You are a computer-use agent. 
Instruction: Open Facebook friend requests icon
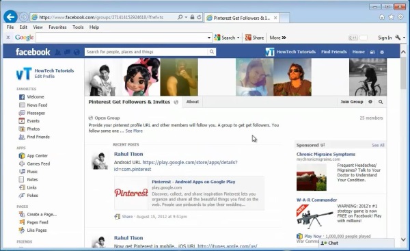[58, 52]
